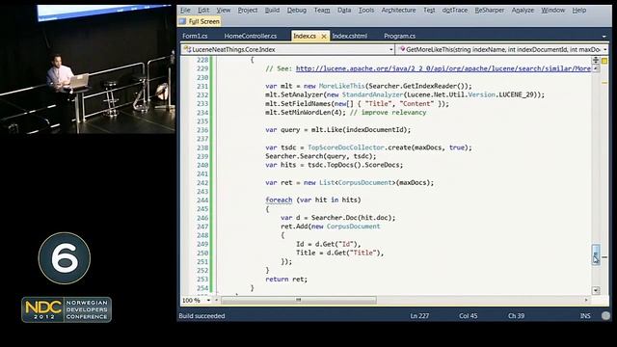The height and width of the screenshot is (347, 617).
Task: Click the editor split handle icon
Action: pyautogui.click(x=596, y=60)
